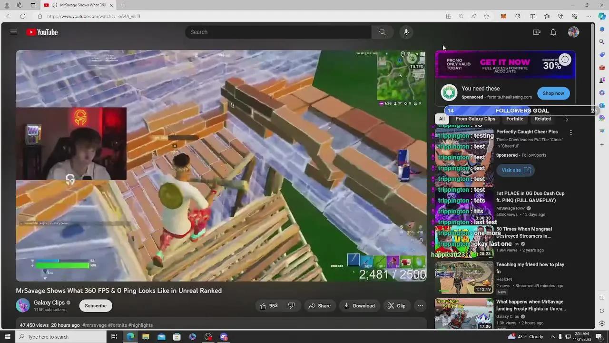Image resolution: width=609 pixels, height=343 pixels.
Task: Open Windows notification center
Action: [x=599, y=337]
